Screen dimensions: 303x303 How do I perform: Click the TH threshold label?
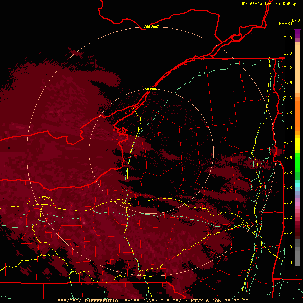[289, 262]
